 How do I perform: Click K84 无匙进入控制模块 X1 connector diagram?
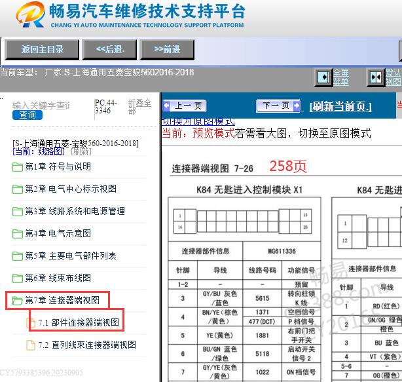(242, 221)
